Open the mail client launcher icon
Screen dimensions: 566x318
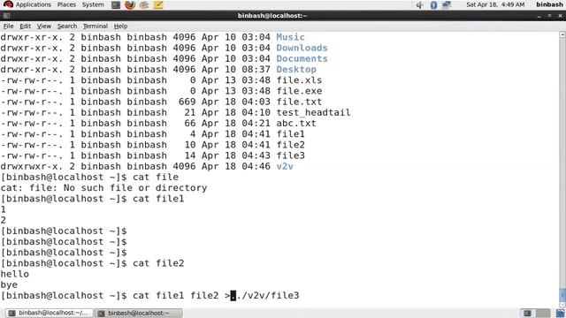(x=144, y=4)
